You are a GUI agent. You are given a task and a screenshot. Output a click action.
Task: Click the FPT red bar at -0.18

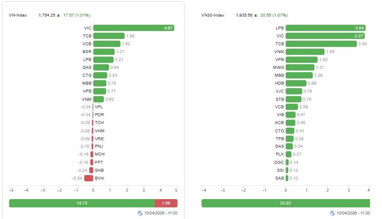92,162
